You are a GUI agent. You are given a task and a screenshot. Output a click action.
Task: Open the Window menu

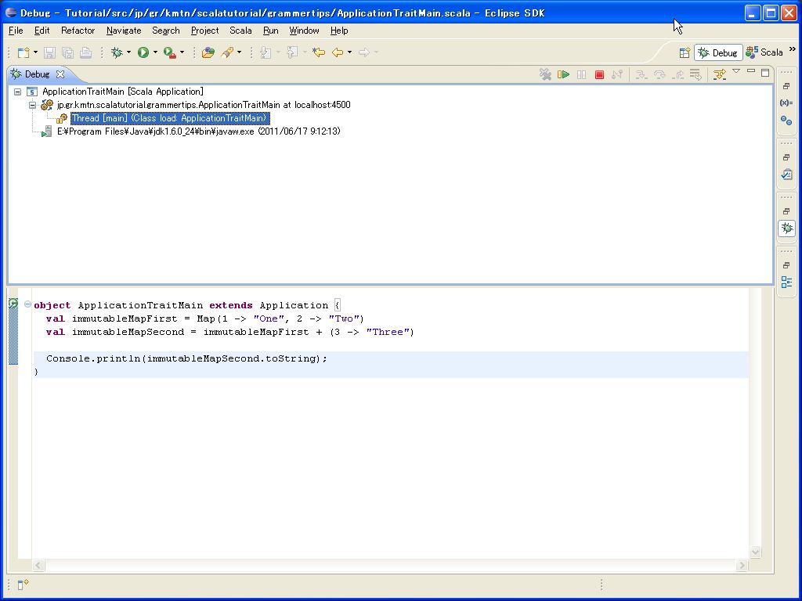(x=304, y=31)
